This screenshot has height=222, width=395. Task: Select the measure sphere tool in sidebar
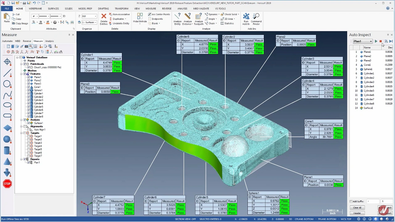tap(7, 139)
